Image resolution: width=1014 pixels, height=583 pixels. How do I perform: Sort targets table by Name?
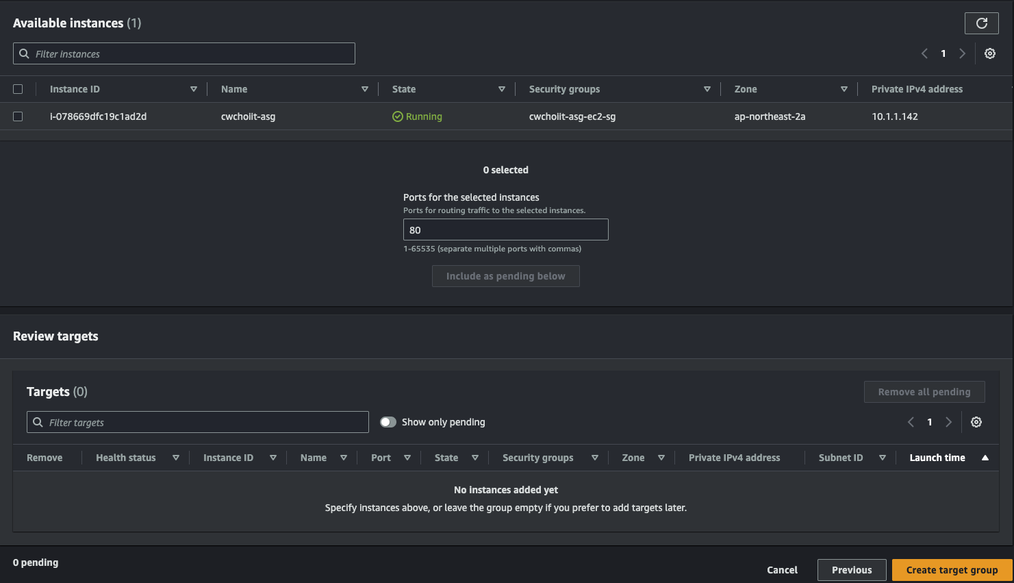tap(344, 458)
